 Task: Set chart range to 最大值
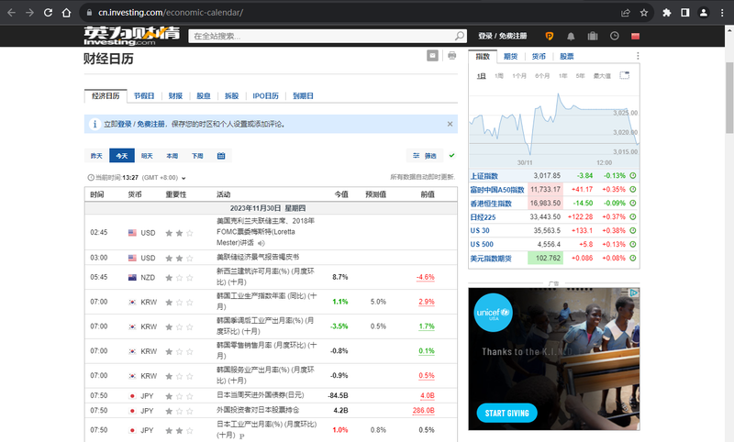[602, 76]
